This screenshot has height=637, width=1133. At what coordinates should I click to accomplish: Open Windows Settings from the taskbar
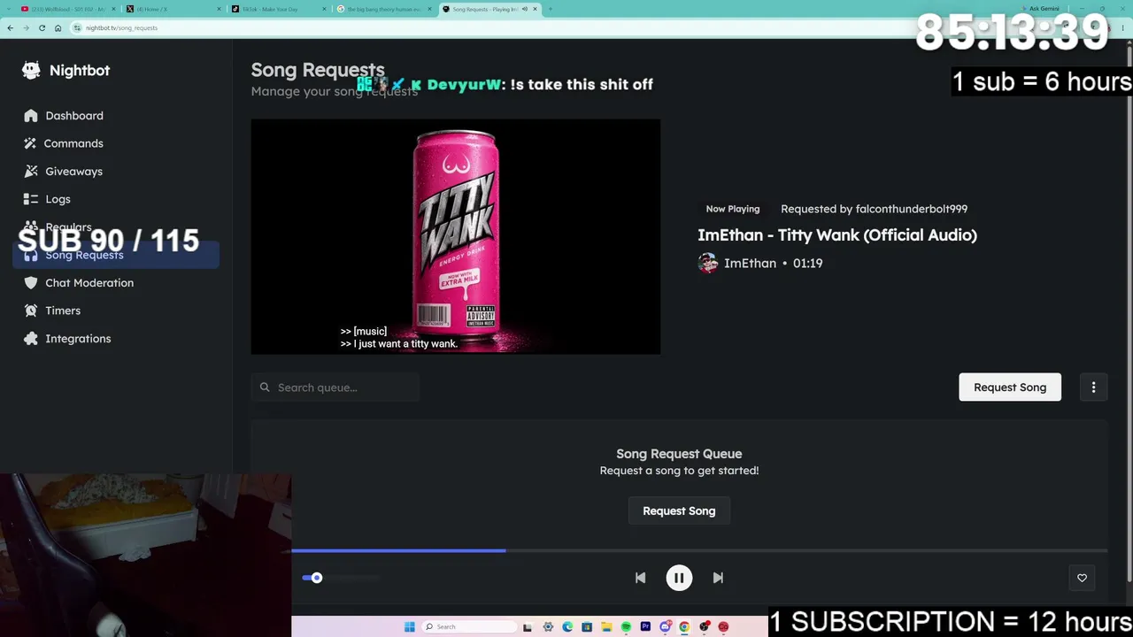coord(548,627)
